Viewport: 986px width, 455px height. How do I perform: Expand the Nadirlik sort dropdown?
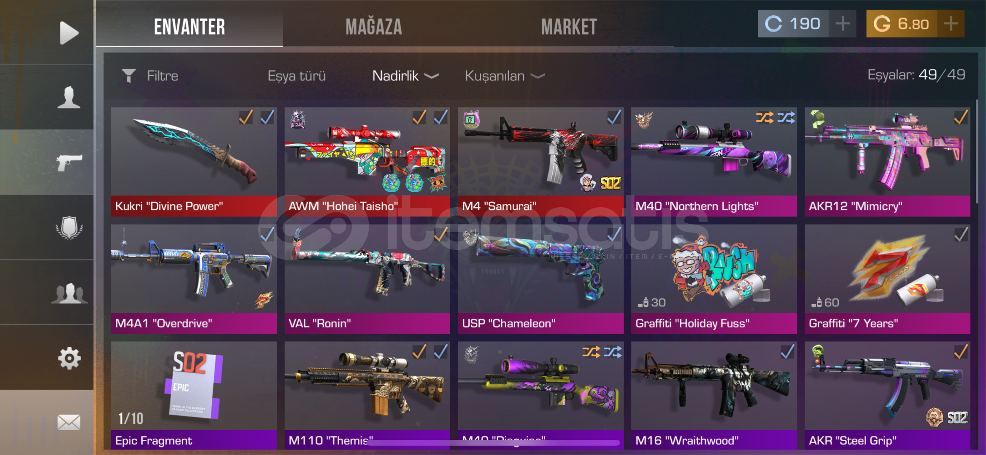pyautogui.click(x=405, y=76)
